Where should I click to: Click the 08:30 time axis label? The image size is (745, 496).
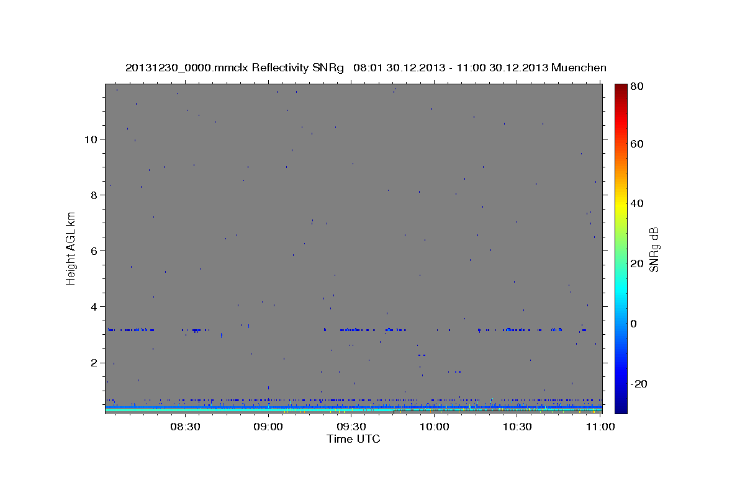185,427
